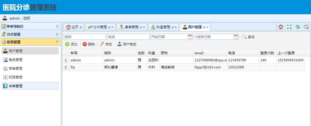Click 添加 to add a user
This screenshot has width=311, height=126.
click(x=71, y=44)
